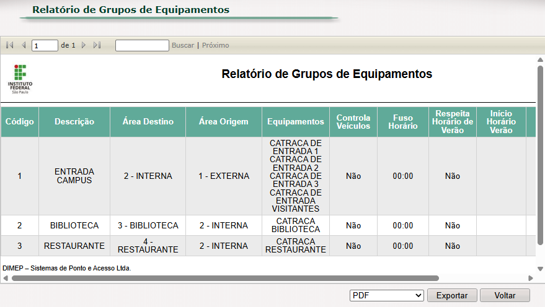Screen dimensions: 545x307
Task: Click the Equipamentos column header
Action: (296, 122)
